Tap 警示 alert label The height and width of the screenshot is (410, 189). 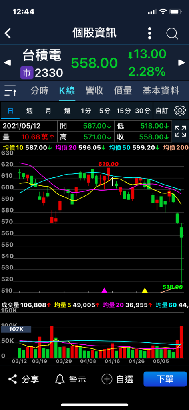pos(78,379)
